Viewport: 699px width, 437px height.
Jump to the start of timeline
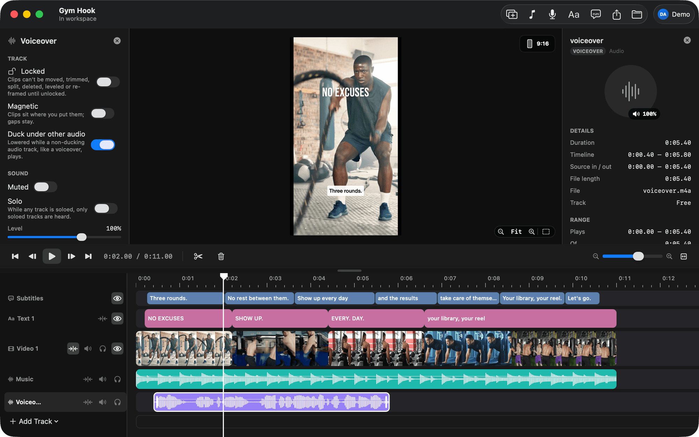pyautogui.click(x=15, y=256)
